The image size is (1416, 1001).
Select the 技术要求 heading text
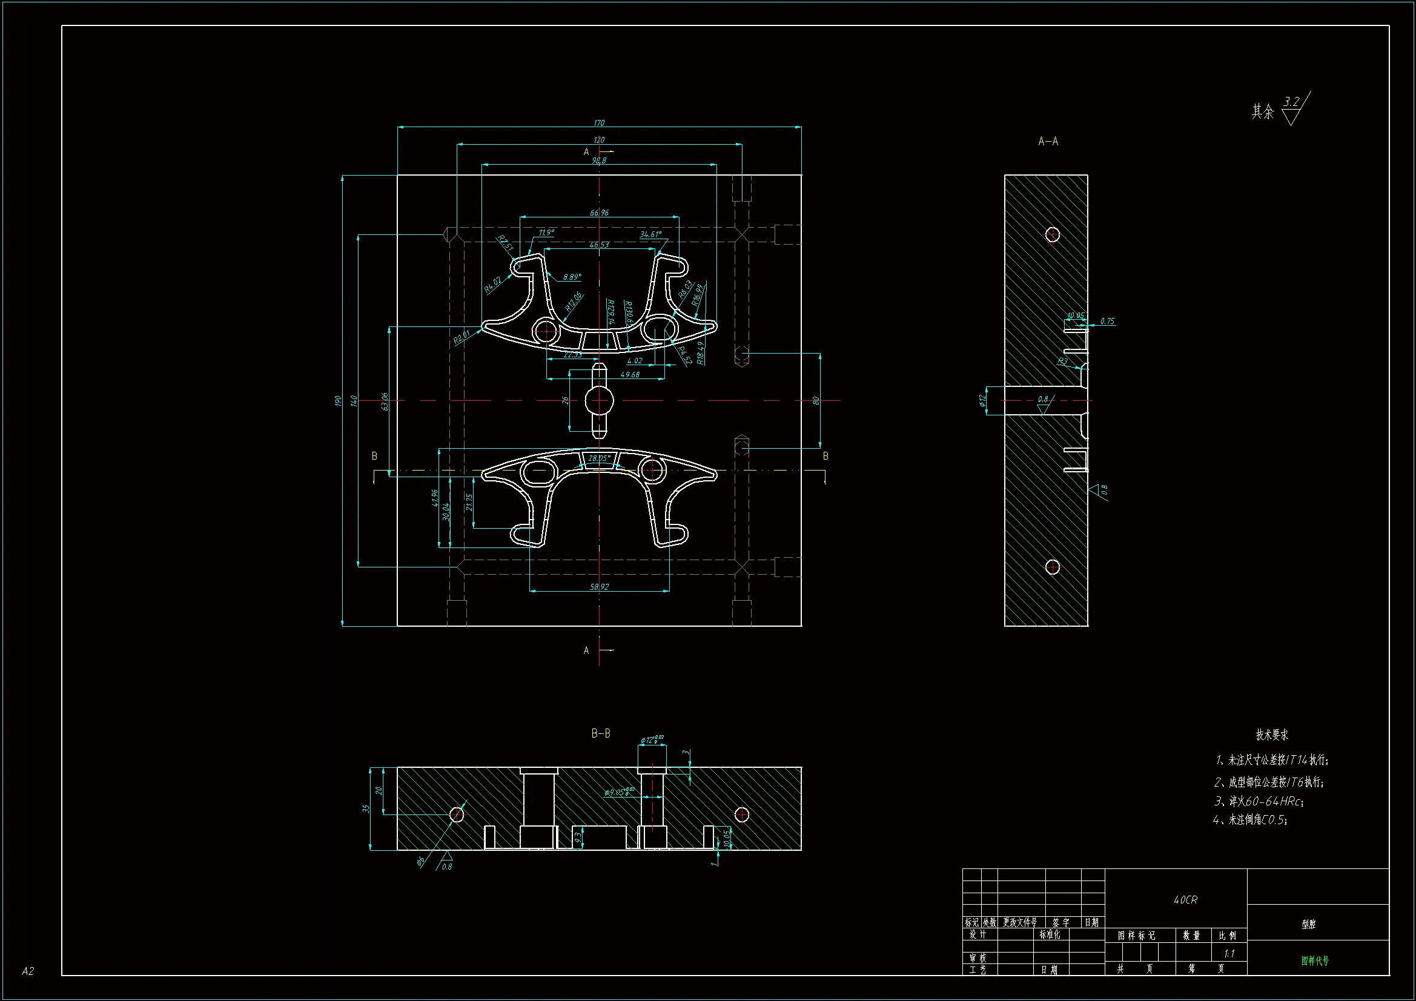click(1272, 735)
